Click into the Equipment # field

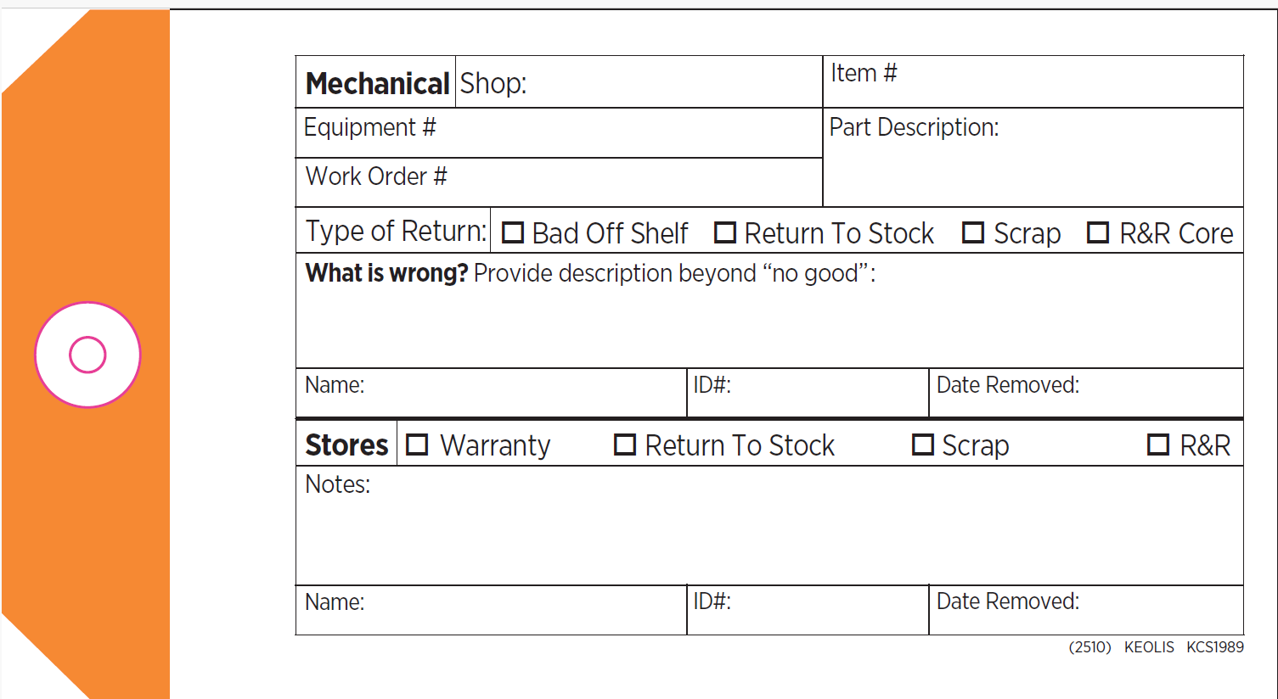tap(559, 133)
